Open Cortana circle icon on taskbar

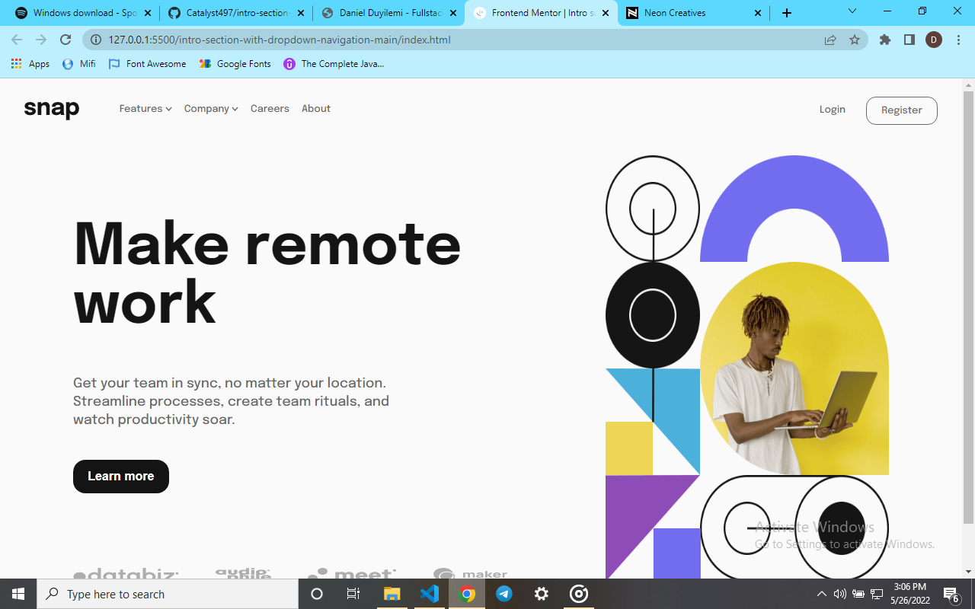317,594
